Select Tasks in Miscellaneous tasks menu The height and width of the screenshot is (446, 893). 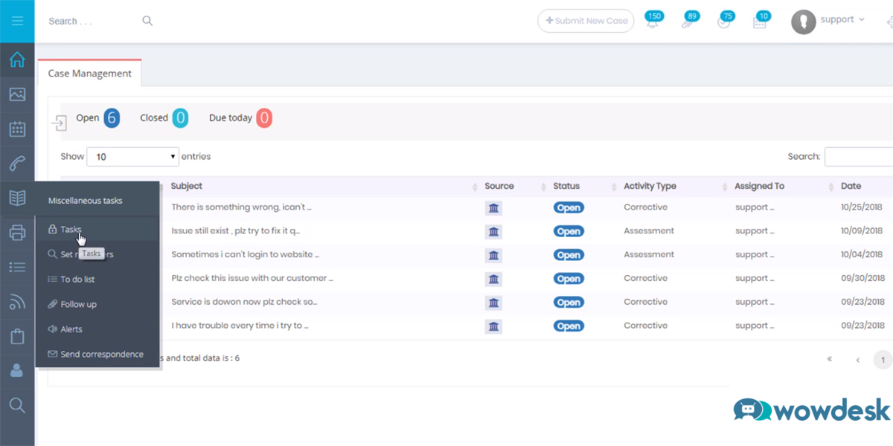pos(71,230)
